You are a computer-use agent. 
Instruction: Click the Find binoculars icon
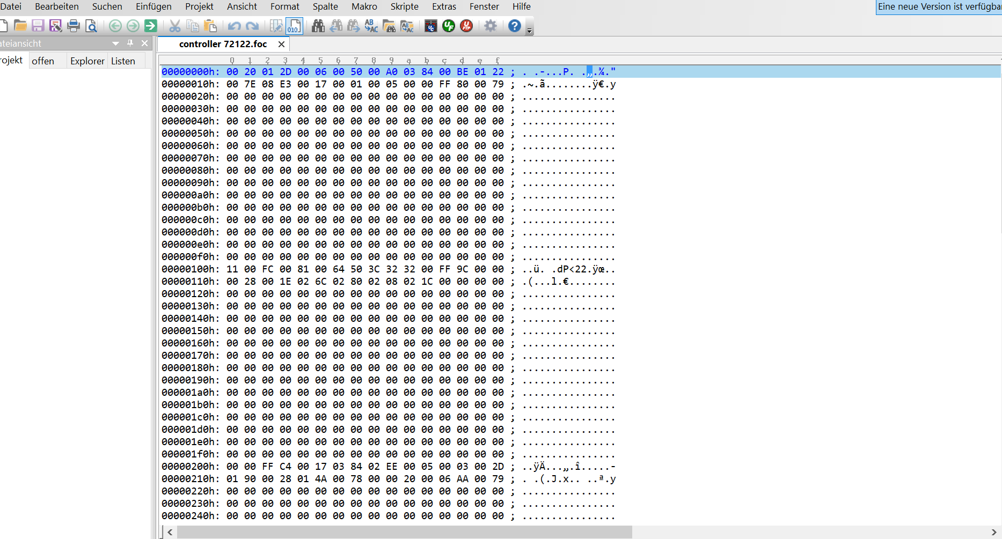click(x=318, y=26)
